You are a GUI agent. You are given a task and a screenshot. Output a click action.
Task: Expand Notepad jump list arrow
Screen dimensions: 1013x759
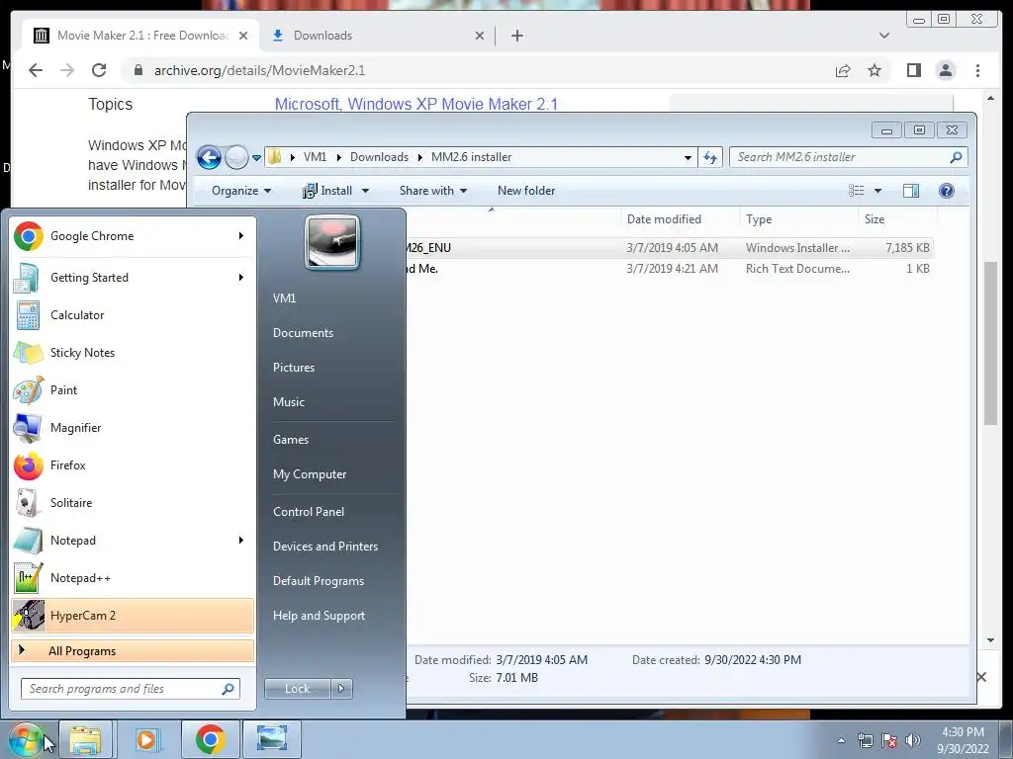(x=241, y=541)
